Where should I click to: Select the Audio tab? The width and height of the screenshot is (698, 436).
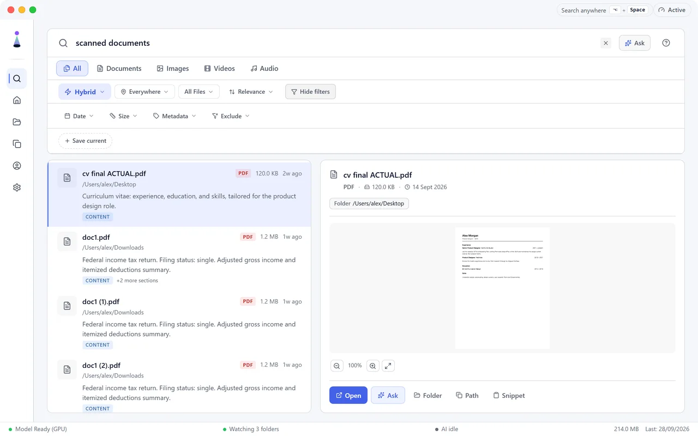pos(264,68)
